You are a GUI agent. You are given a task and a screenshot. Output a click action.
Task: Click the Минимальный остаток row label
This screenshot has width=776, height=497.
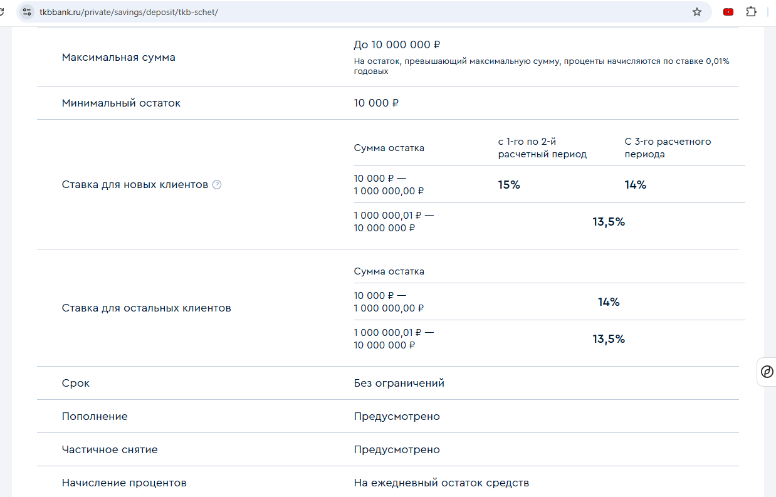(x=121, y=103)
